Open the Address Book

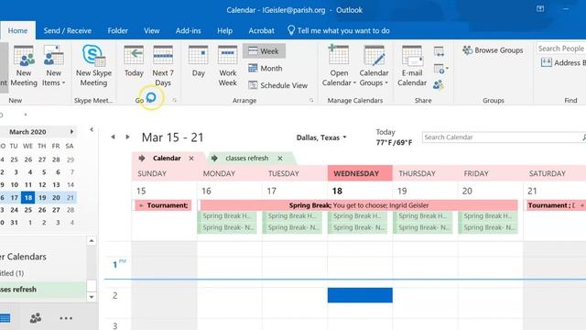(564, 62)
